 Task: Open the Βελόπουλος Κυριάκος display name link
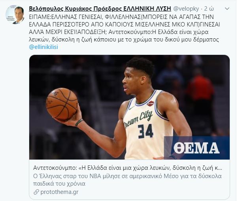pyautogui.click(x=100, y=9)
